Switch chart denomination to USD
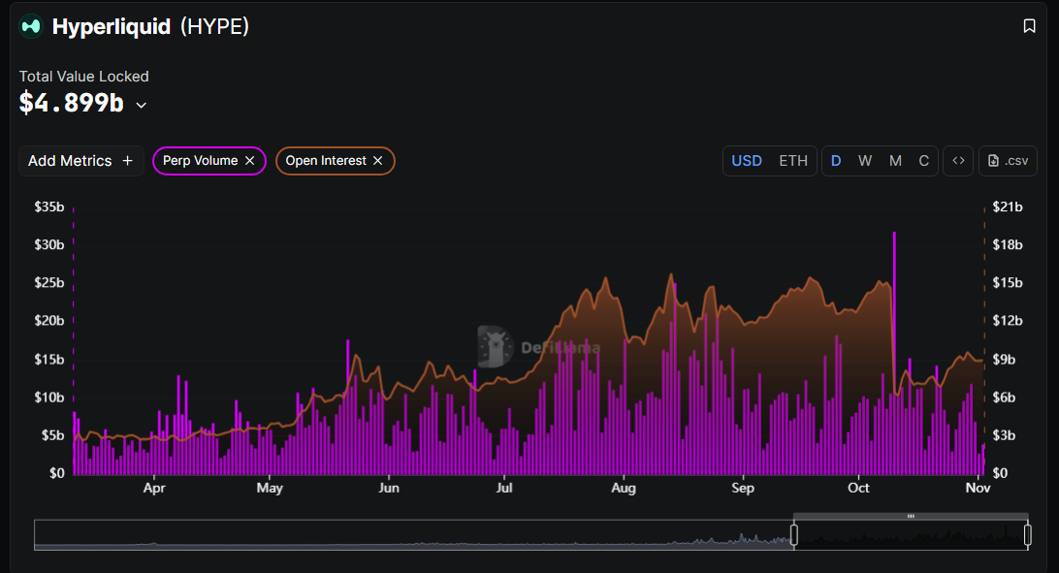Image resolution: width=1059 pixels, height=573 pixels. (746, 161)
